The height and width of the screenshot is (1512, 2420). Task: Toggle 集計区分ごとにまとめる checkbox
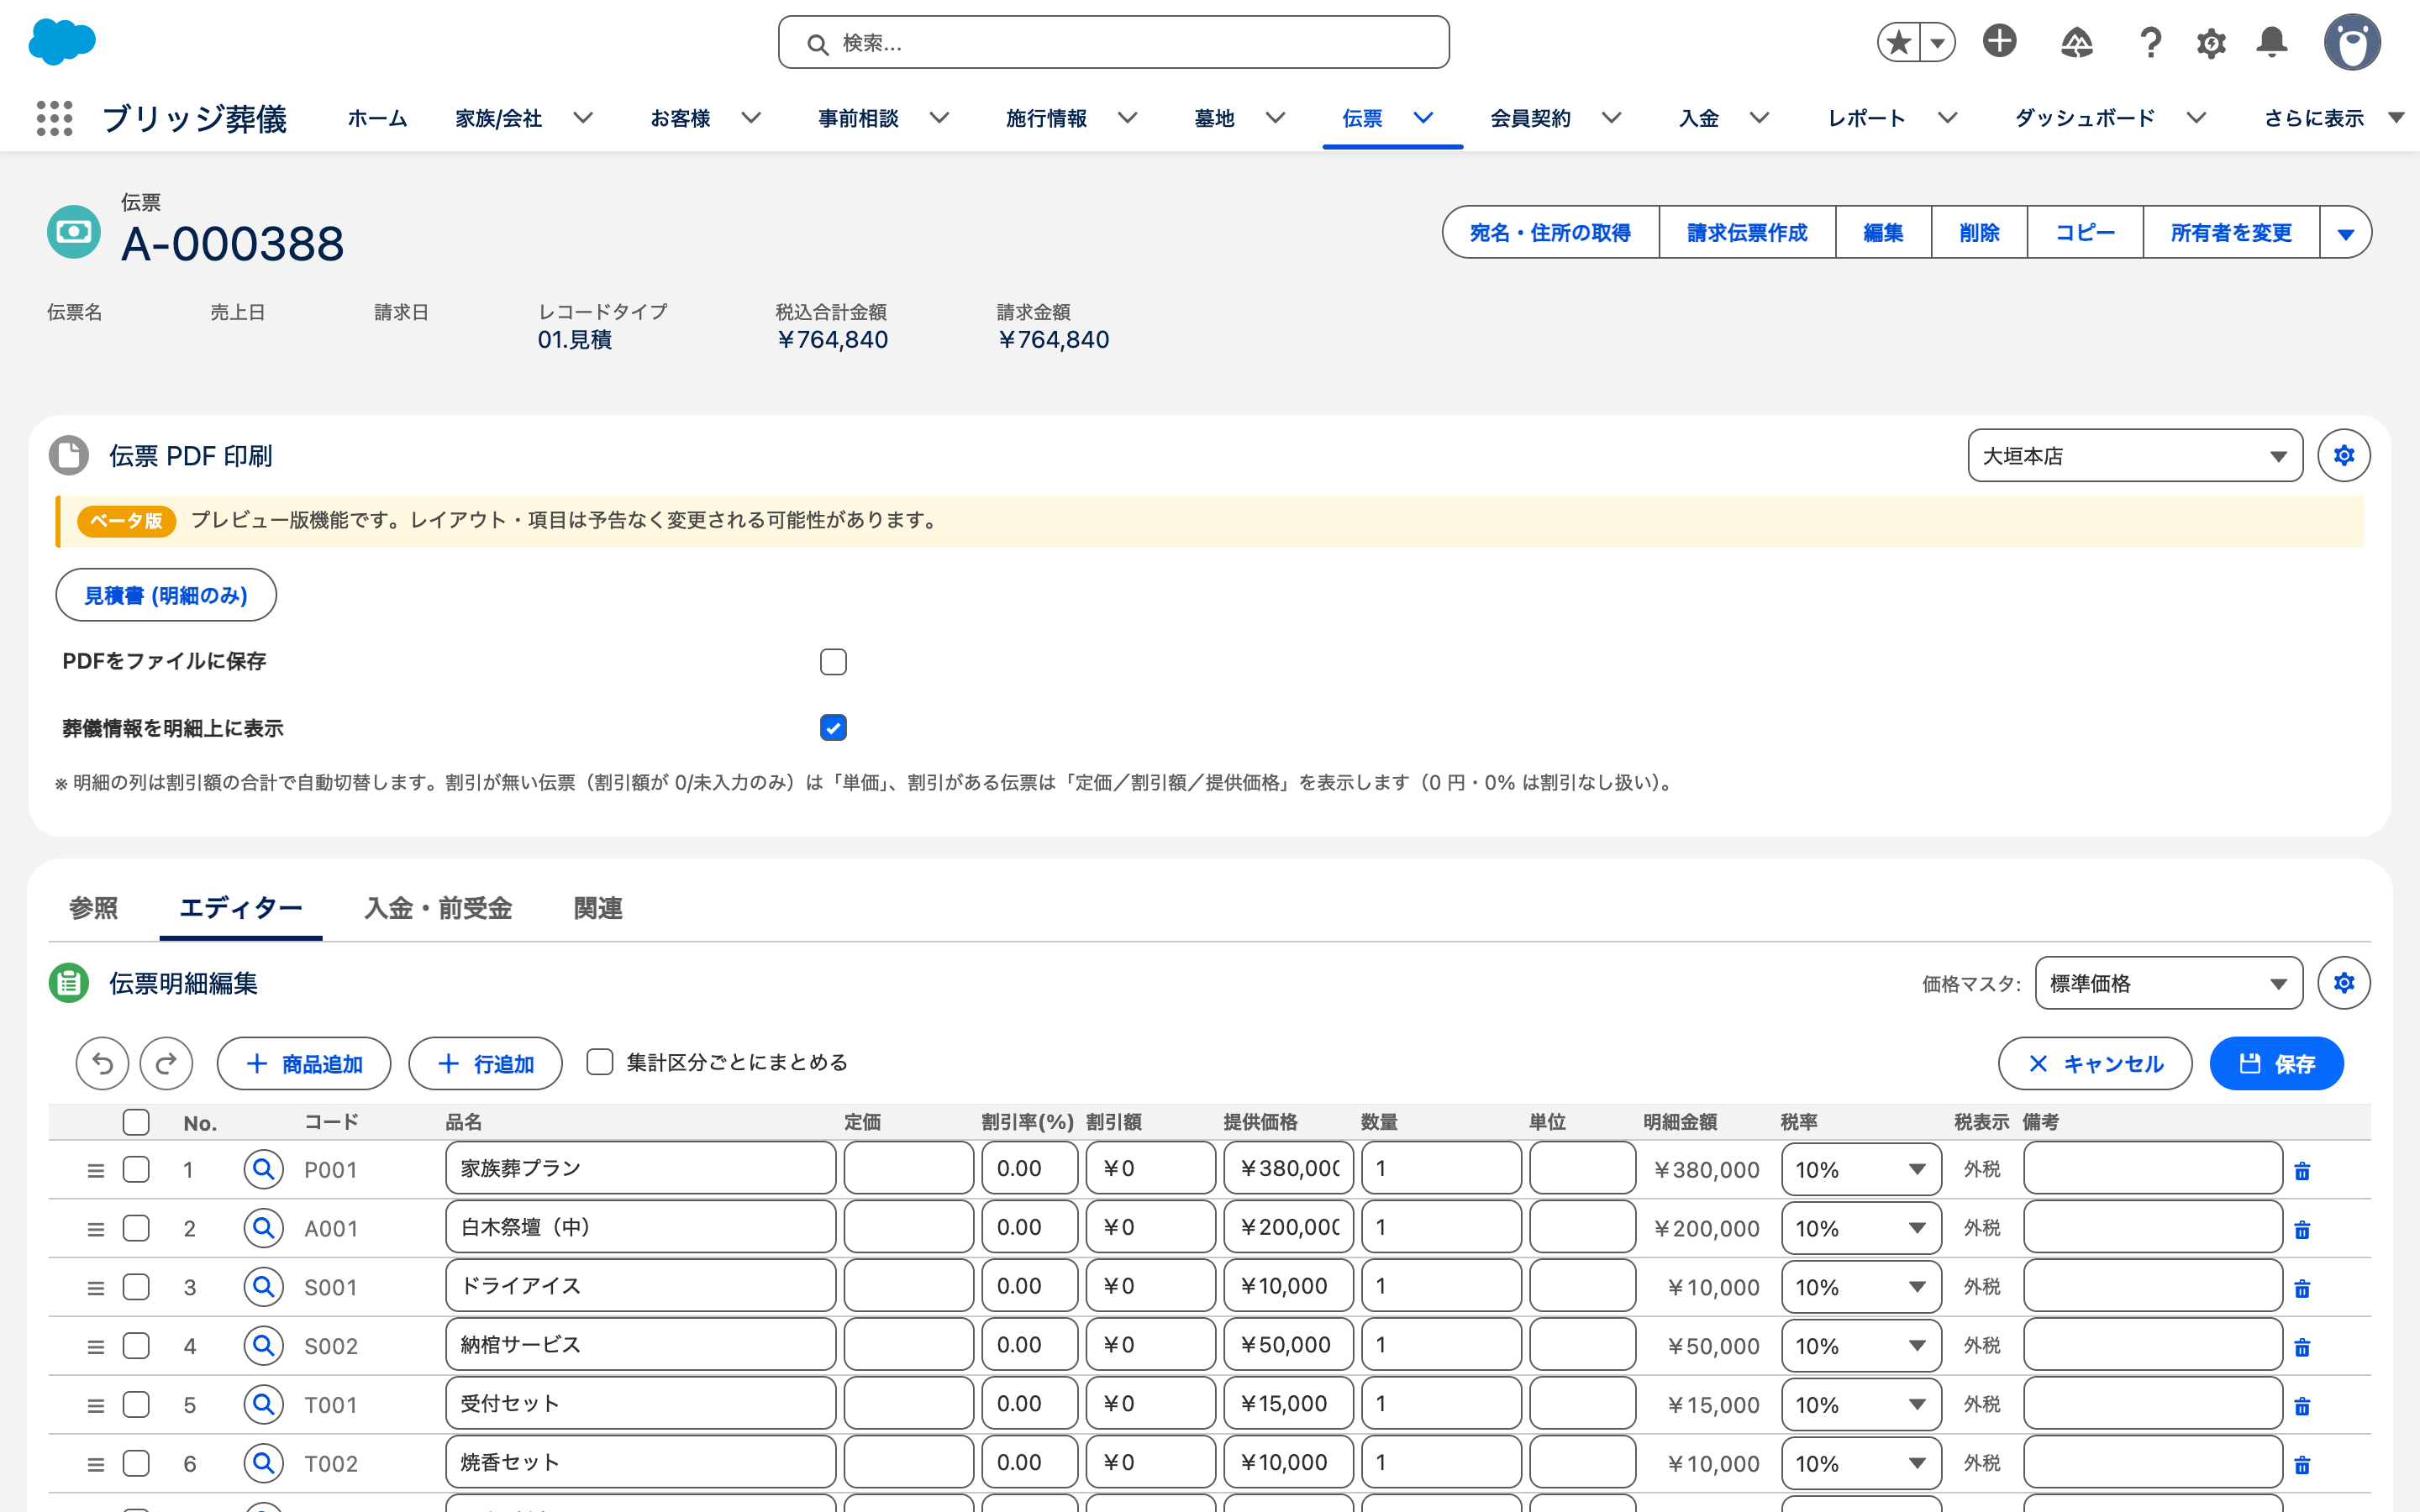click(x=599, y=1062)
